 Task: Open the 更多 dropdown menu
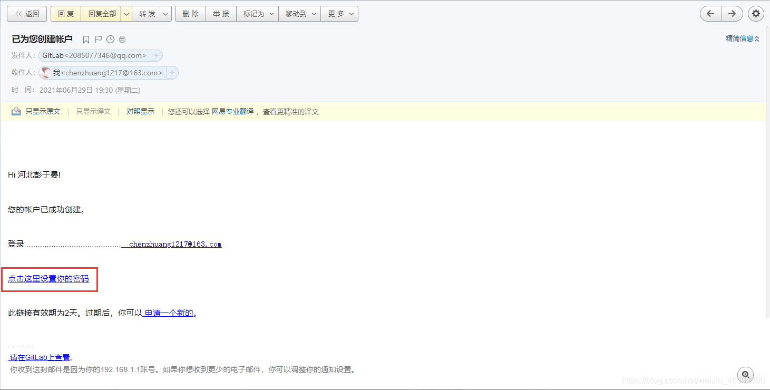pyautogui.click(x=339, y=14)
